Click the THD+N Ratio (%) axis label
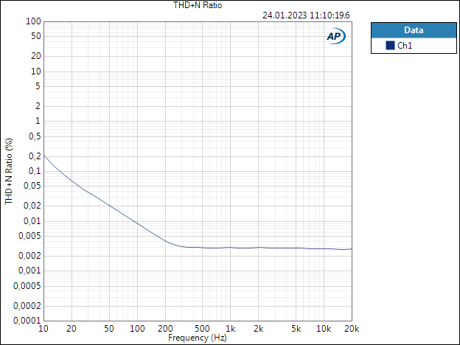 (x=9, y=172)
